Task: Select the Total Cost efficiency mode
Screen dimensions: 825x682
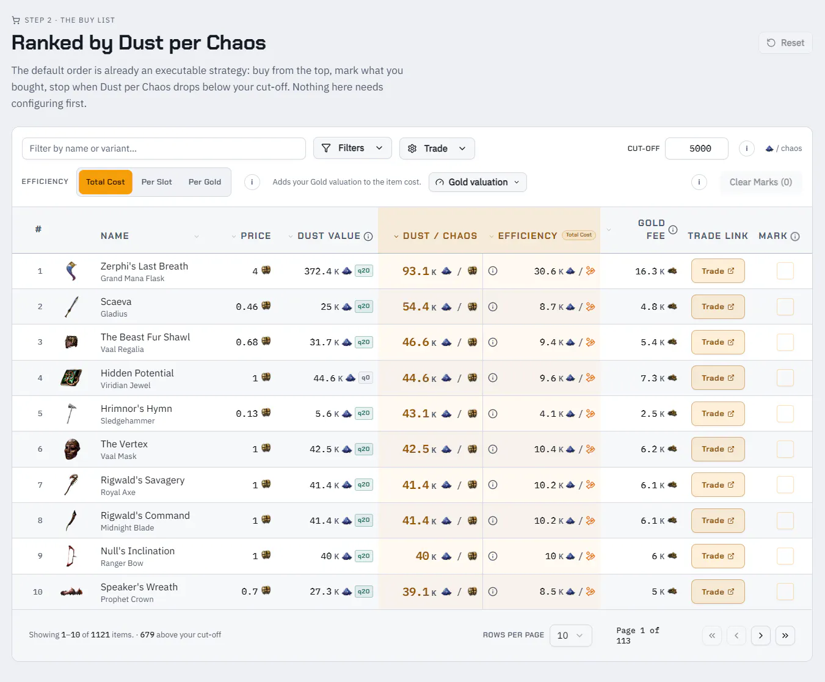Action: [106, 182]
